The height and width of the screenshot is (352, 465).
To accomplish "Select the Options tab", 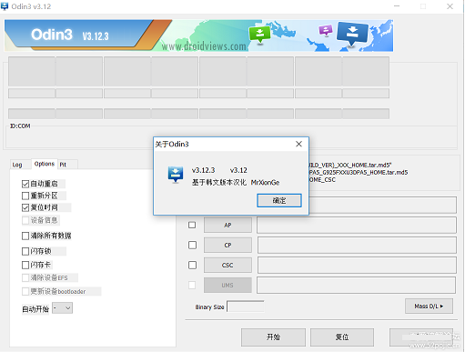I will pos(45,164).
